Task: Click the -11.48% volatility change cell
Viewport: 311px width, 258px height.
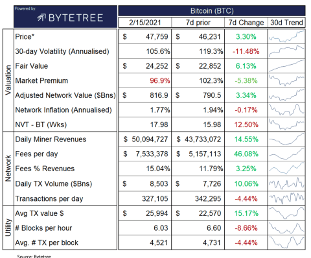Action: (x=246, y=51)
